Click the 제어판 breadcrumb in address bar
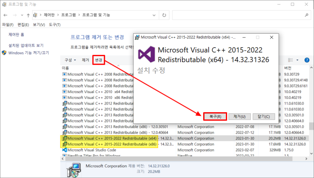The width and height of the screenshot is (314, 178). pyautogui.click(x=49, y=15)
